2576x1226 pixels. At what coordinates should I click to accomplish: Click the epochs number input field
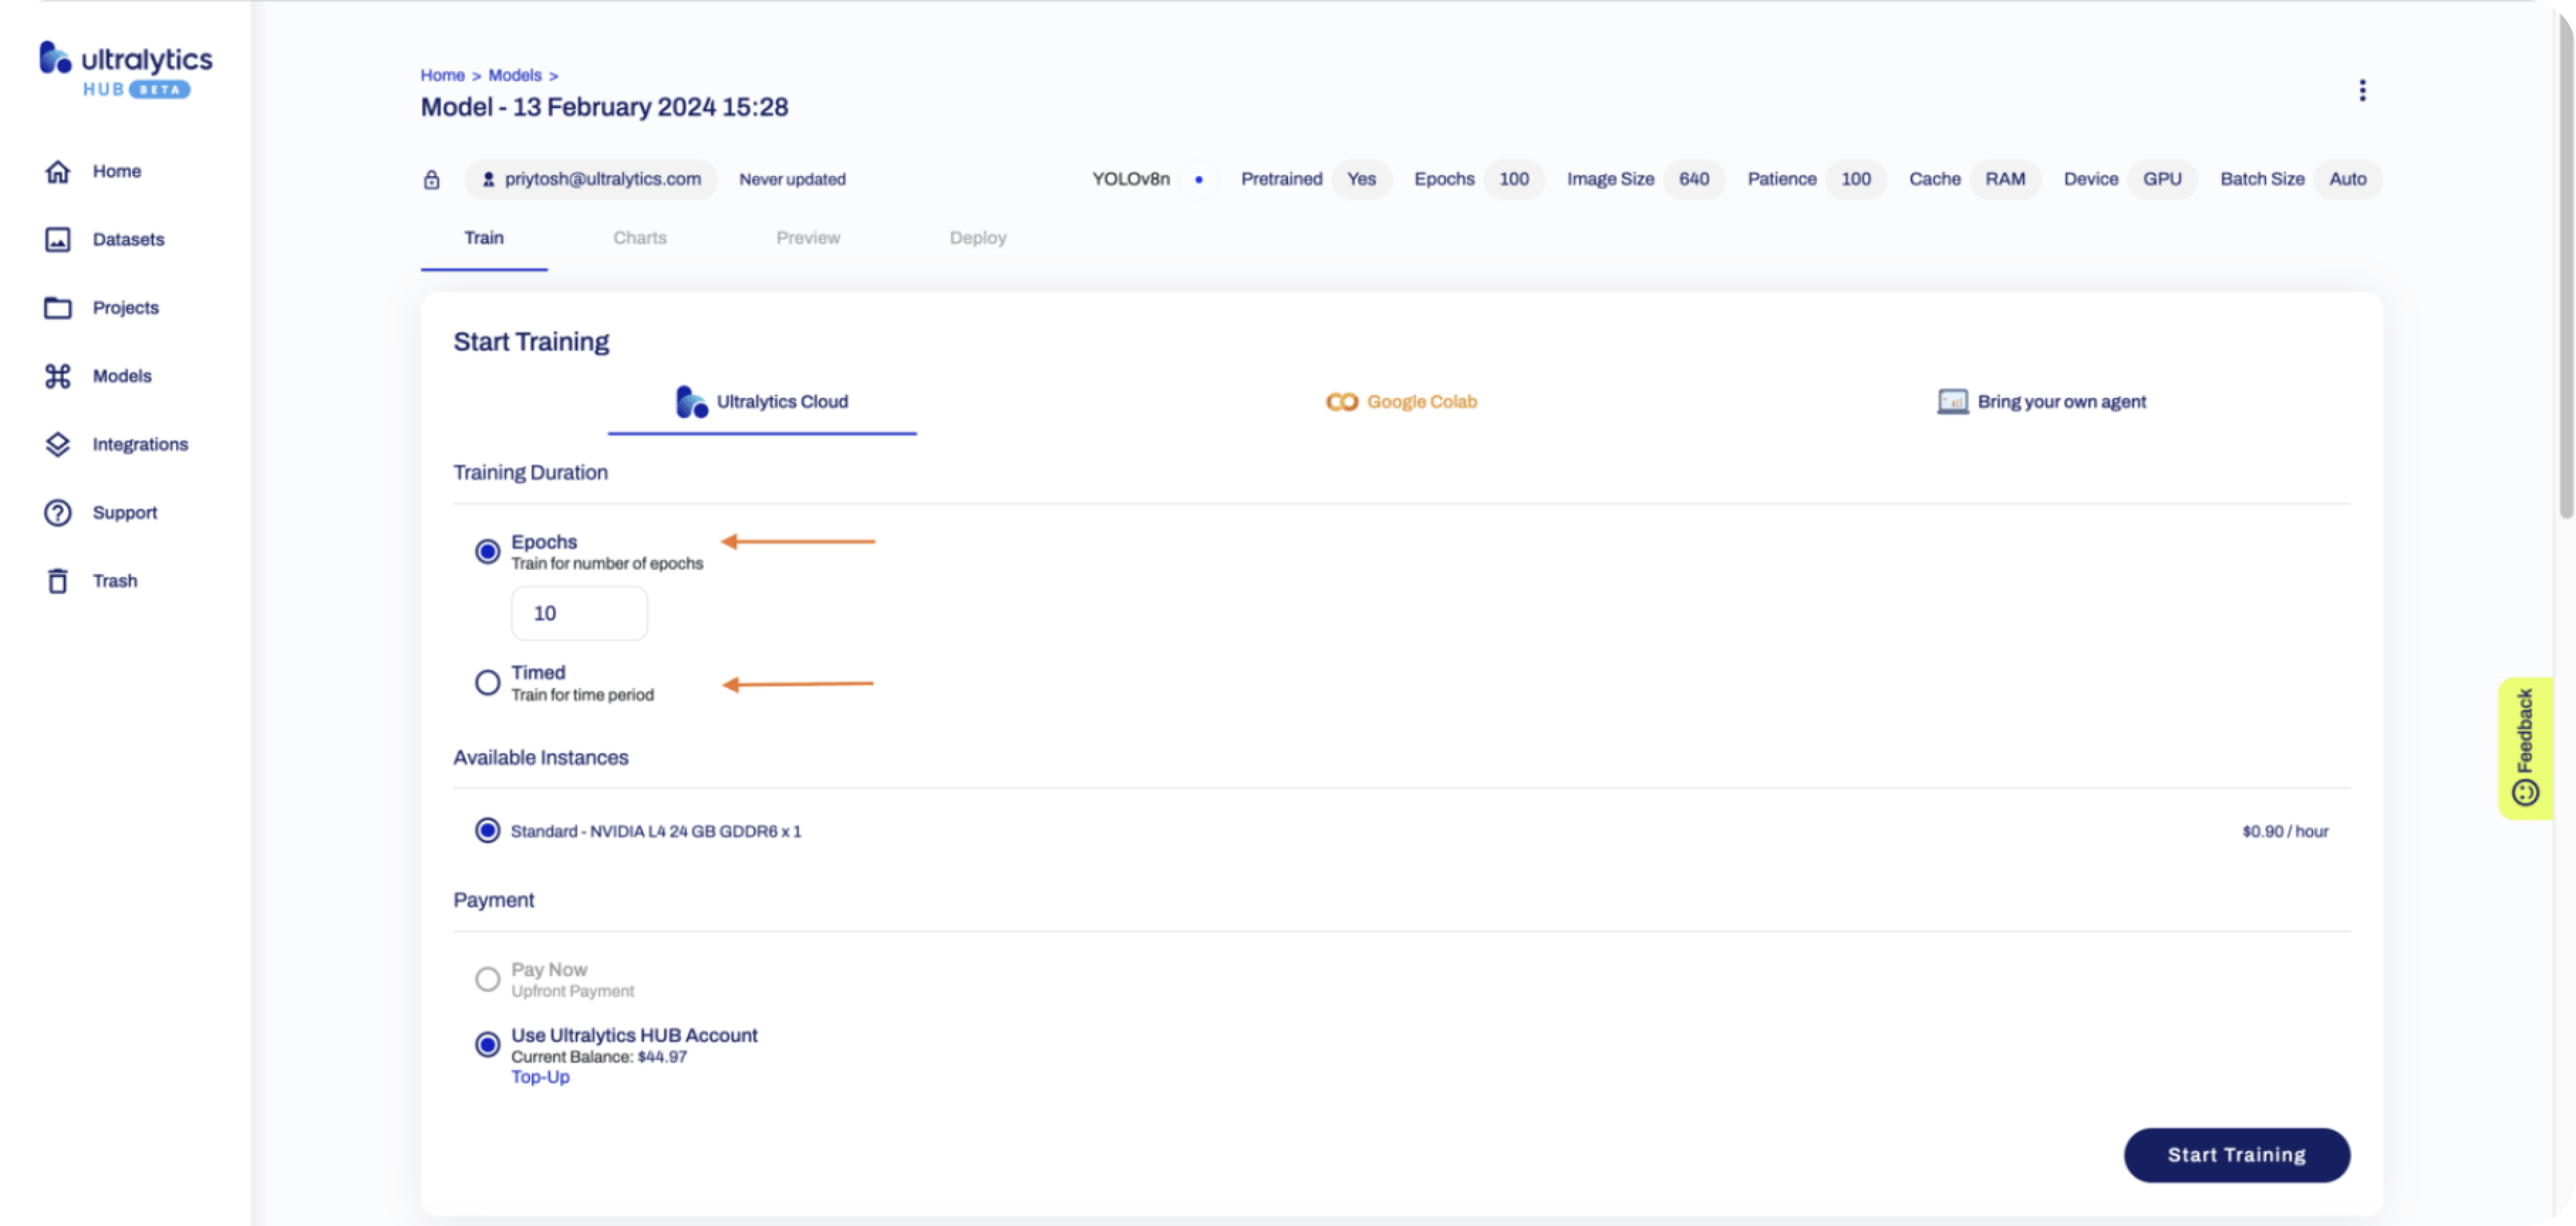(579, 613)
